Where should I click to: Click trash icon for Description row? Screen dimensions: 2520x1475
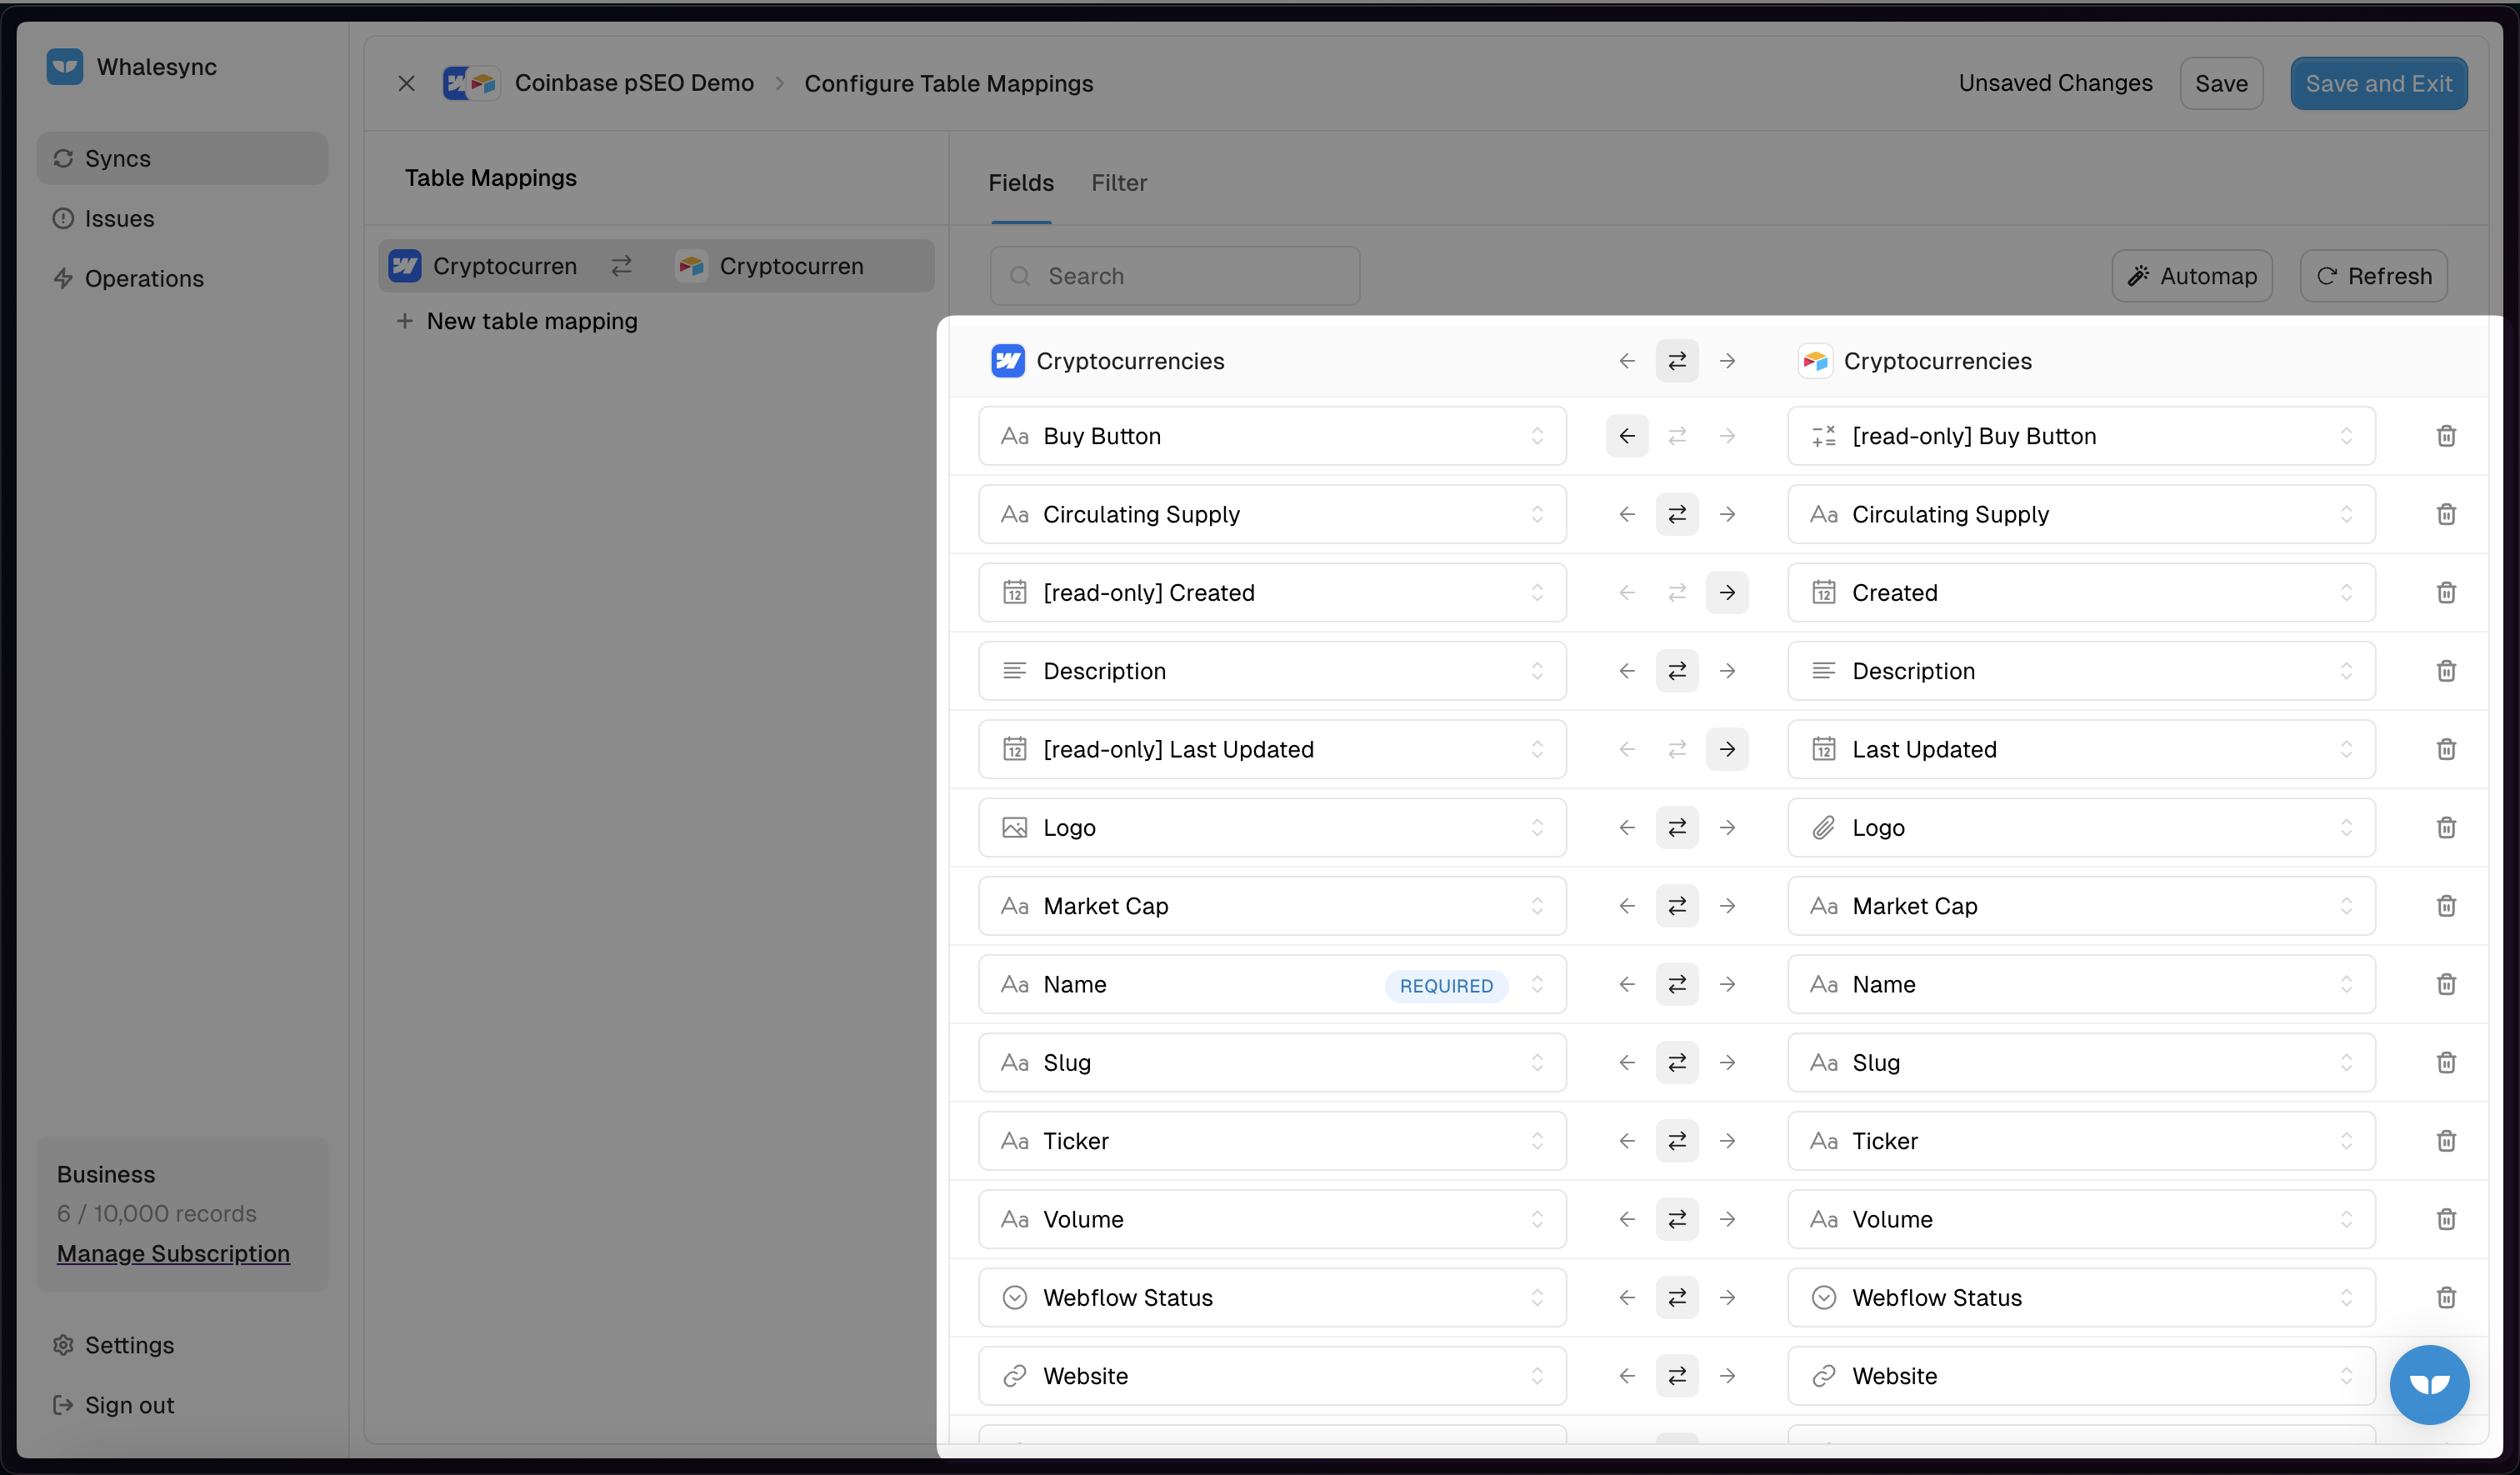[2446, 671]
